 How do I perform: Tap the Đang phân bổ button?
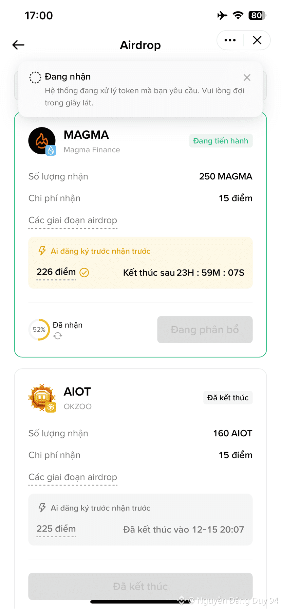(x=205, y=330)
